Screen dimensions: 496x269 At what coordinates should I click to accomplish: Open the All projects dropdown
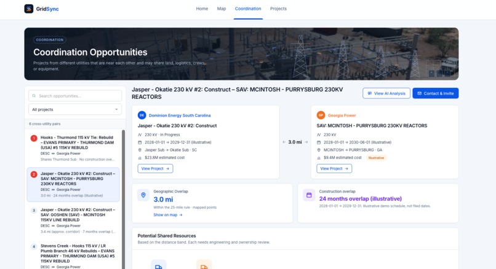[75, 109]
